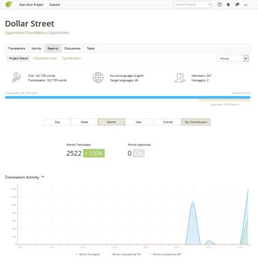This screenshot has height=263, width=258.
Task: Open the user profile menu at top right
Action: pyautogui.click(x=246, y=4)
